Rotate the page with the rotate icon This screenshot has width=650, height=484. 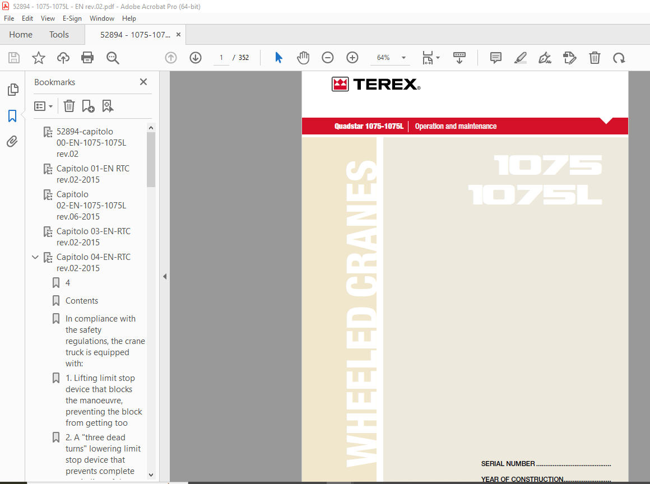coord(619,58)
